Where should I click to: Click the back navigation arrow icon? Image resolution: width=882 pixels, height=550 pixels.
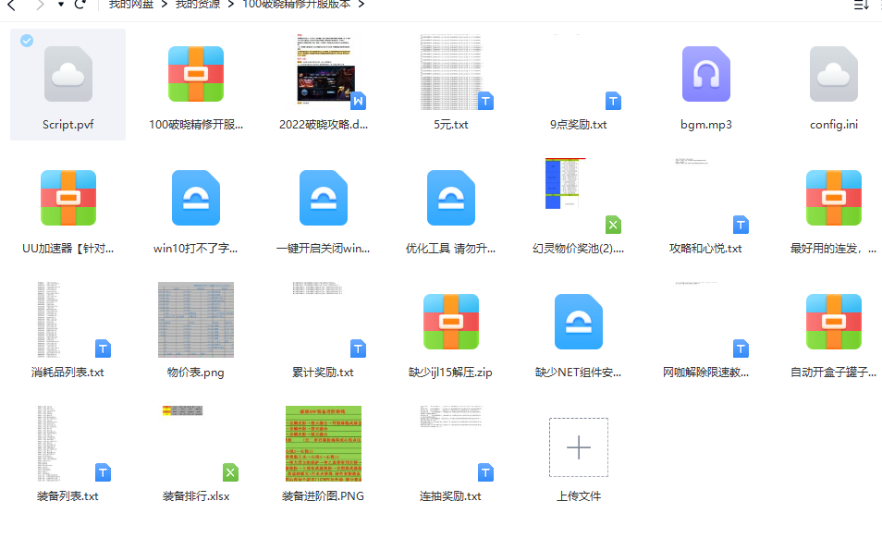(11, 6)
